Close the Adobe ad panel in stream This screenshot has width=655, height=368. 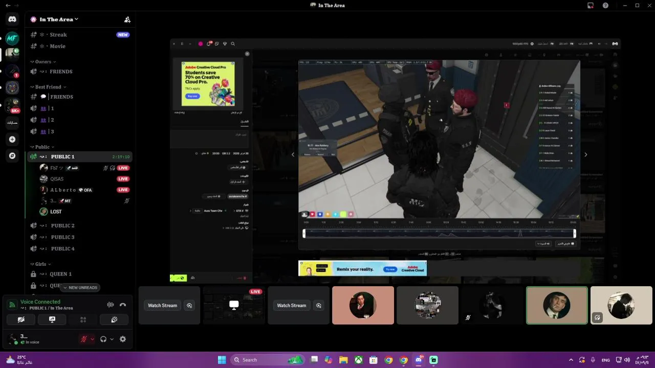tap(247, 54)
